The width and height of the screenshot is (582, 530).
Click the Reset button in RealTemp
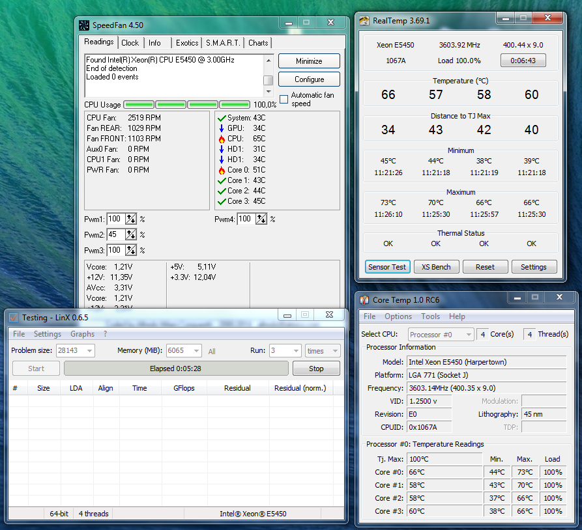(485, 267)
